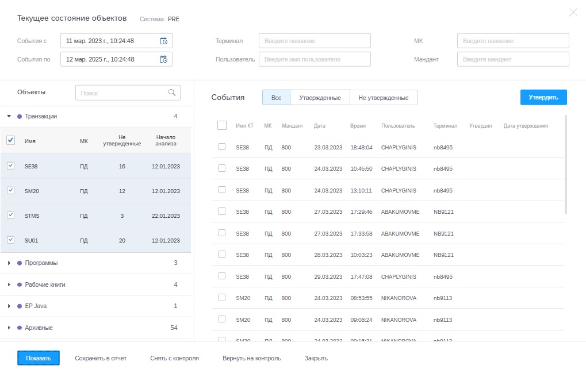Open calendar picker for 'События с' date
This screenshot has width=586, height=373.
[163, 41]
